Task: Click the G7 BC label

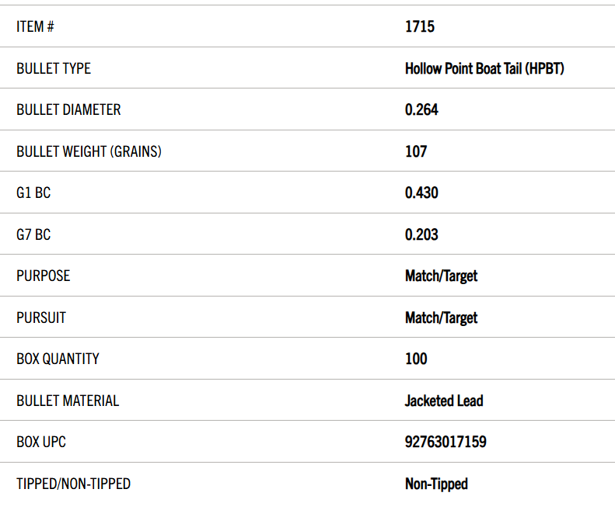Action: 33,234
